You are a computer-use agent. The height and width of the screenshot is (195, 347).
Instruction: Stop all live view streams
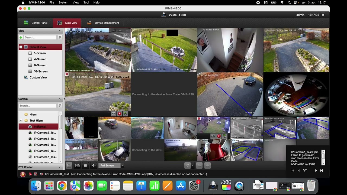(85, 165)
